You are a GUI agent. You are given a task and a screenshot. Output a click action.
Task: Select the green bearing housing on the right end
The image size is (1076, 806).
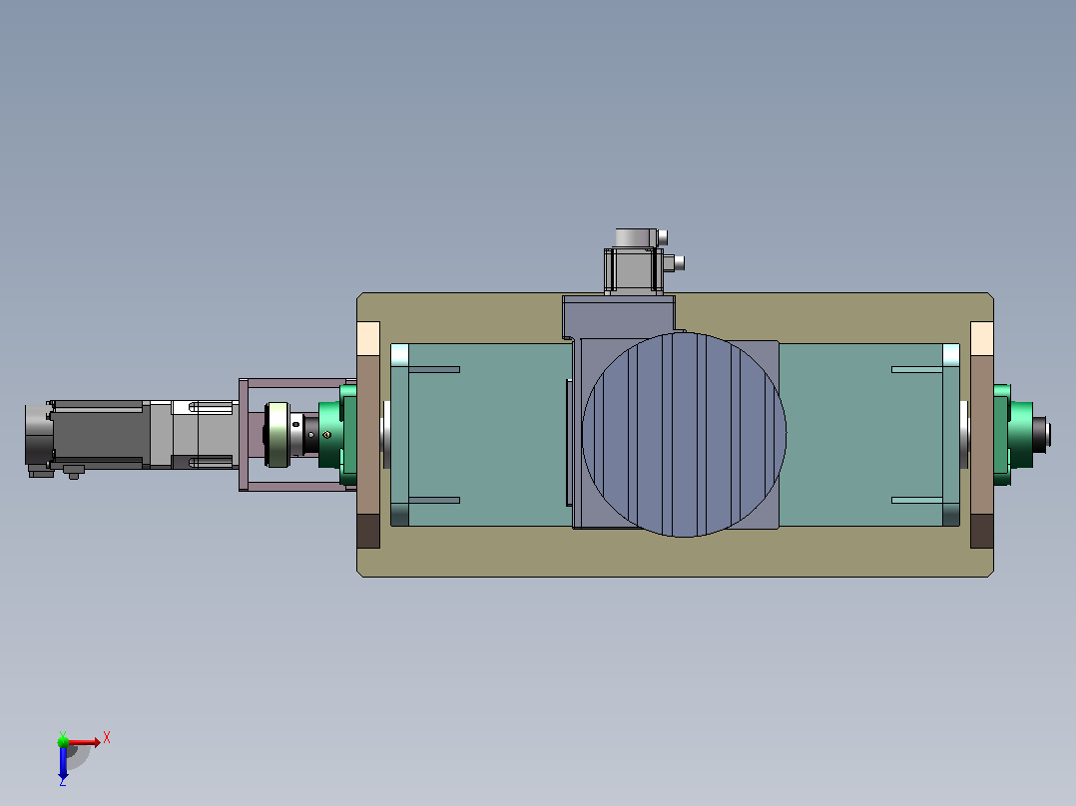pyautogui.click(x=1013, y=435)
